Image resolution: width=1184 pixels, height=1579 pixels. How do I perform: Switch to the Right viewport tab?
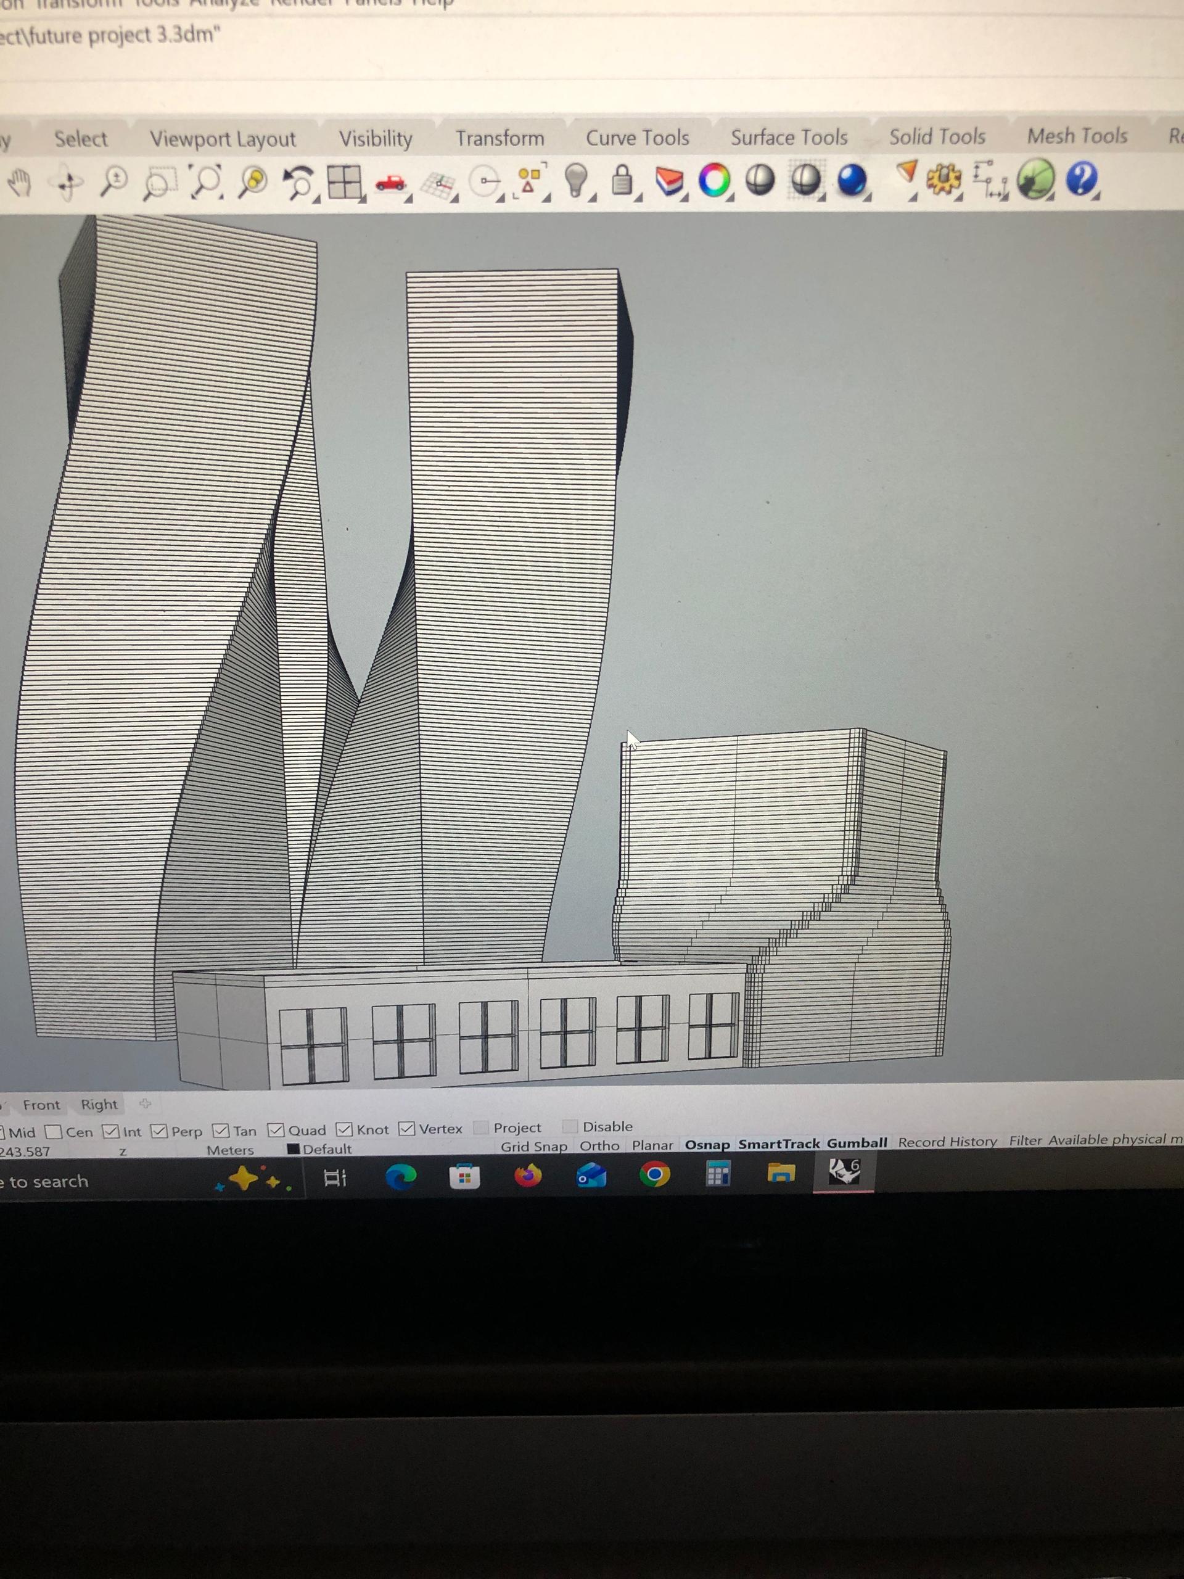[x=99, y=1104]
